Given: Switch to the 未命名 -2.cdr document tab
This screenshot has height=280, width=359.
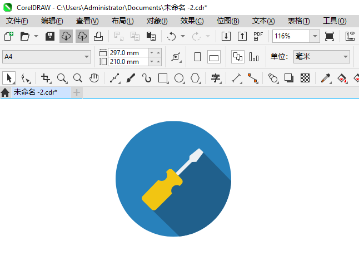Looking at the screenshot, I should pyautogui.click(x=41, y=92).
